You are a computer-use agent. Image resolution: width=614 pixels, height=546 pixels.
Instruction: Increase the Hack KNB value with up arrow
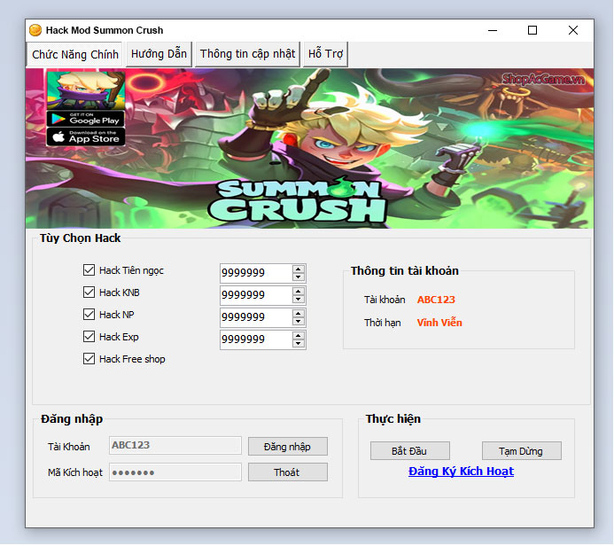pos(299,292)
